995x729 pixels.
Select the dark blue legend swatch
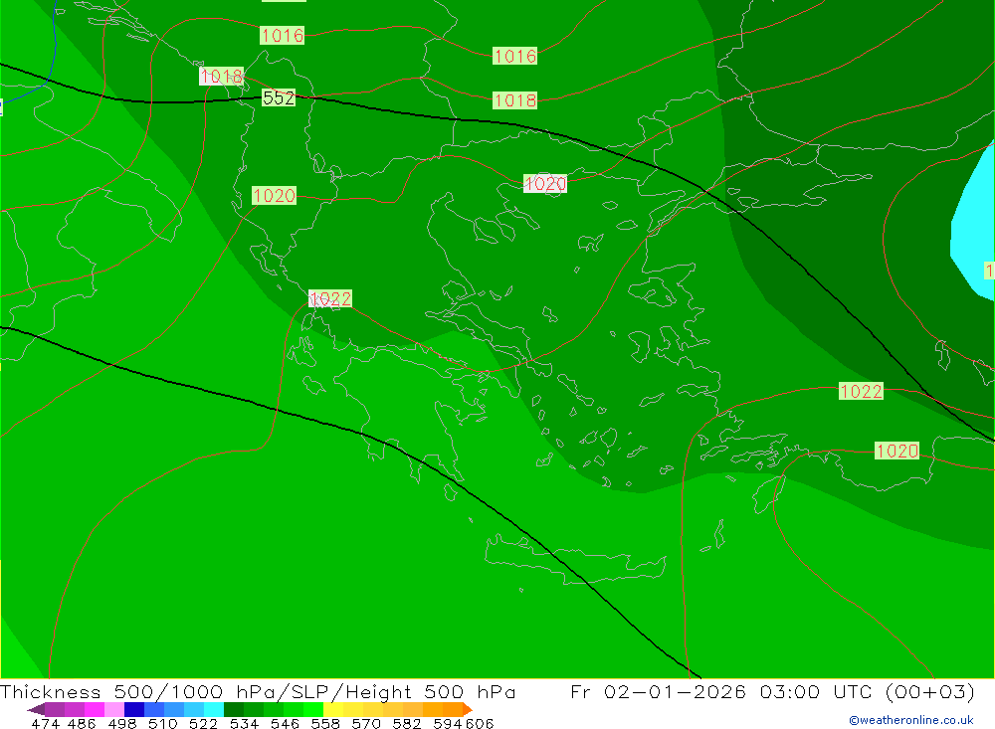(134, 709)
